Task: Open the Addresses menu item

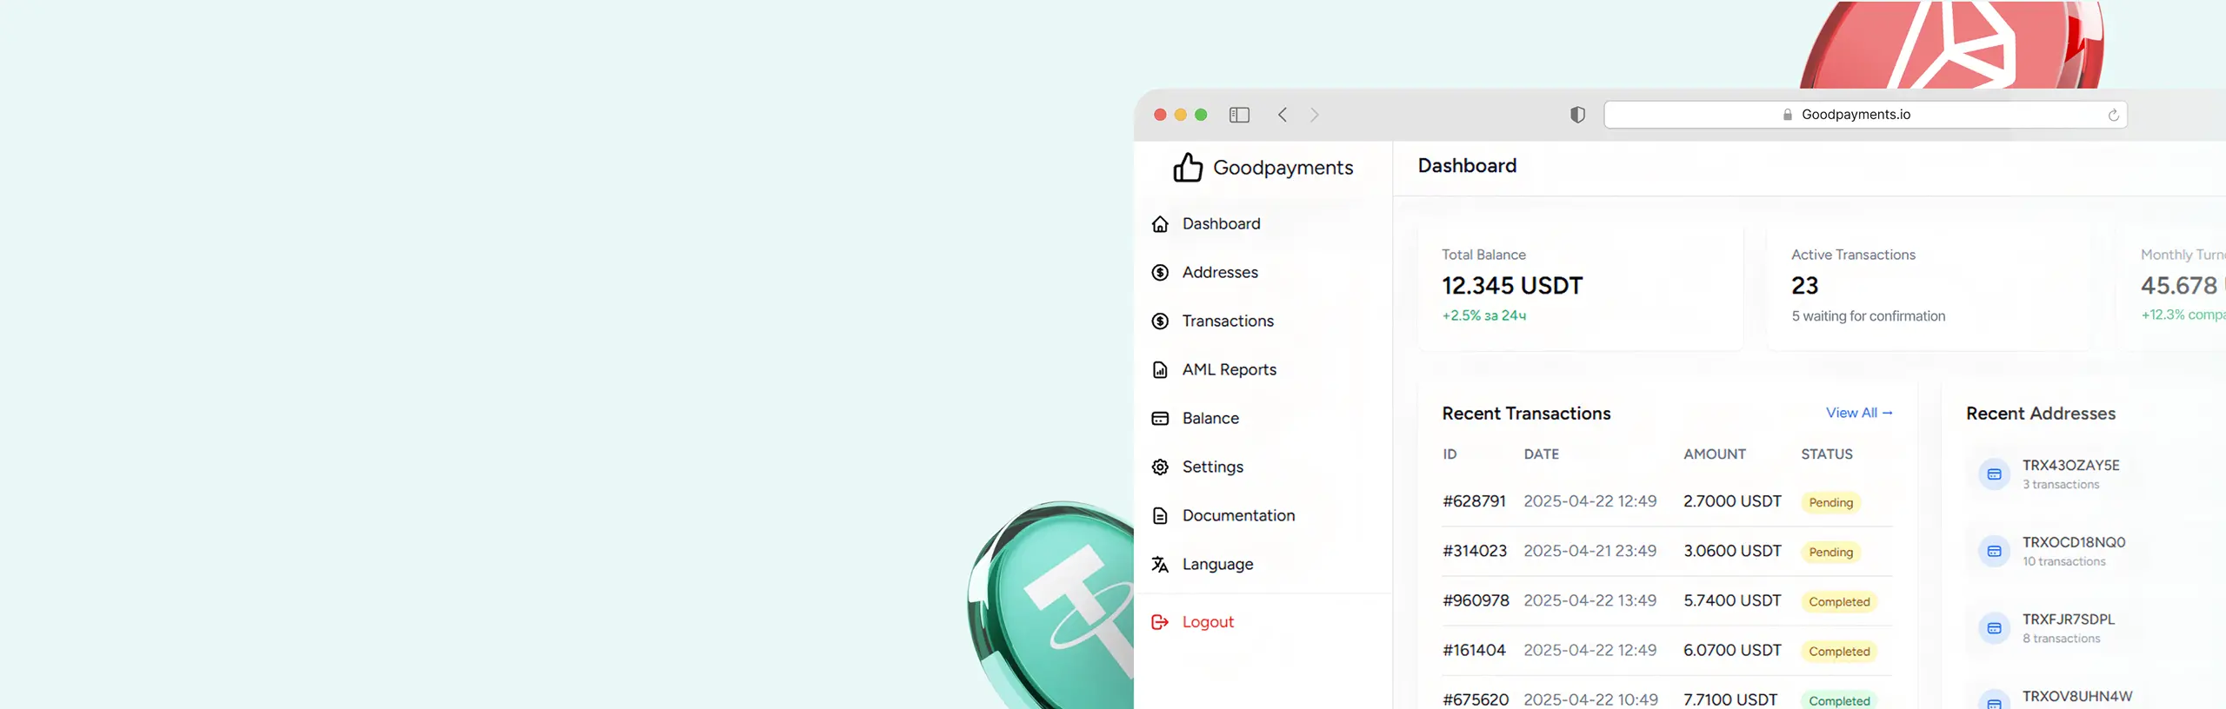Action: (1219, 273)
